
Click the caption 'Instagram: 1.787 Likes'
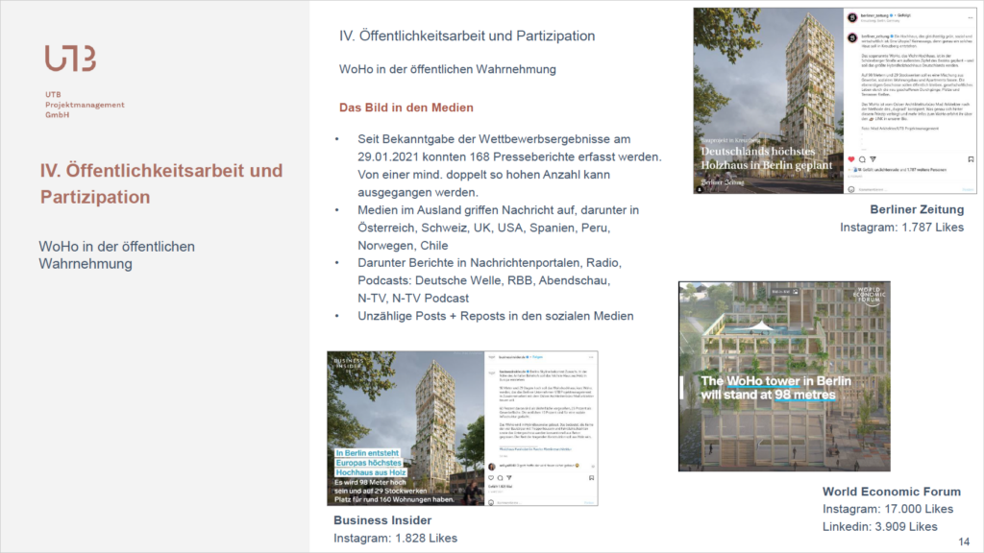coord(901,227)
